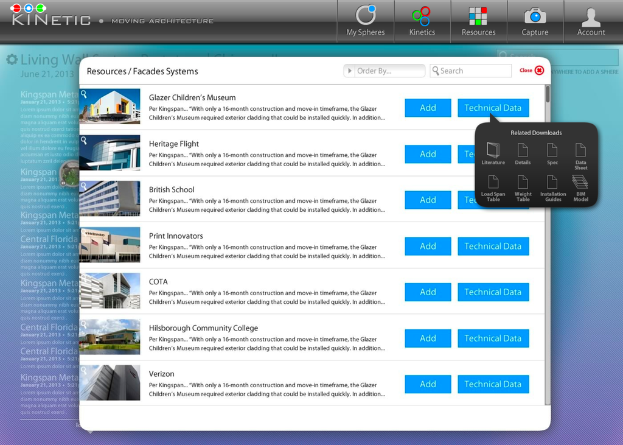Expand the Order By dropdown arrow

click(x=349, y=71)
